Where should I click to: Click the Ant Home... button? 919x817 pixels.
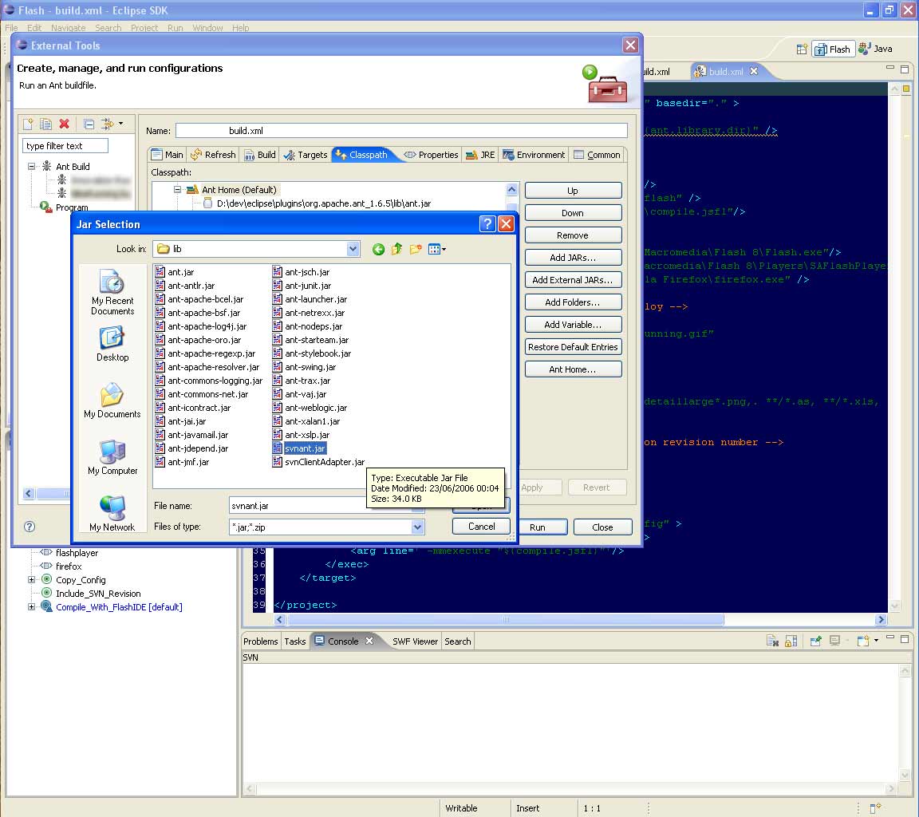(573, 369)
